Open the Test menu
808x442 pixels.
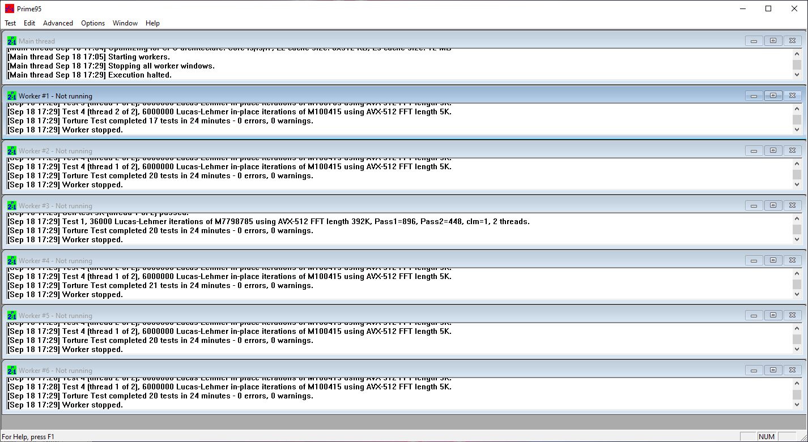(10, 23)
